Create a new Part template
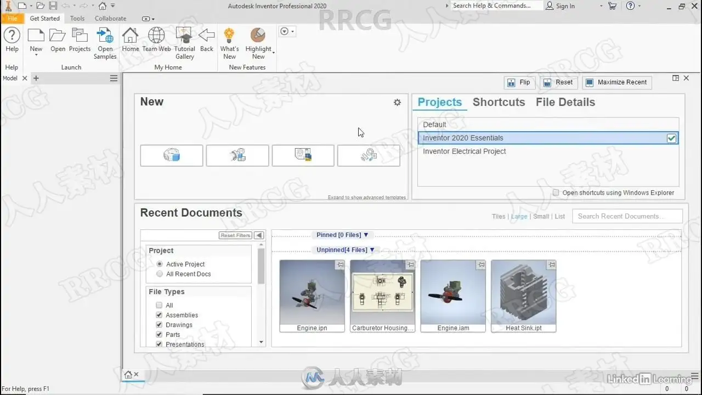The height and width of the screenshot is (395, 702). tap(172, 155)
